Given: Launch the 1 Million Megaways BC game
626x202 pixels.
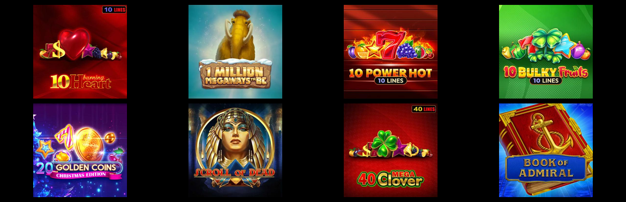Looking at the screenshot, I should 235,52.
